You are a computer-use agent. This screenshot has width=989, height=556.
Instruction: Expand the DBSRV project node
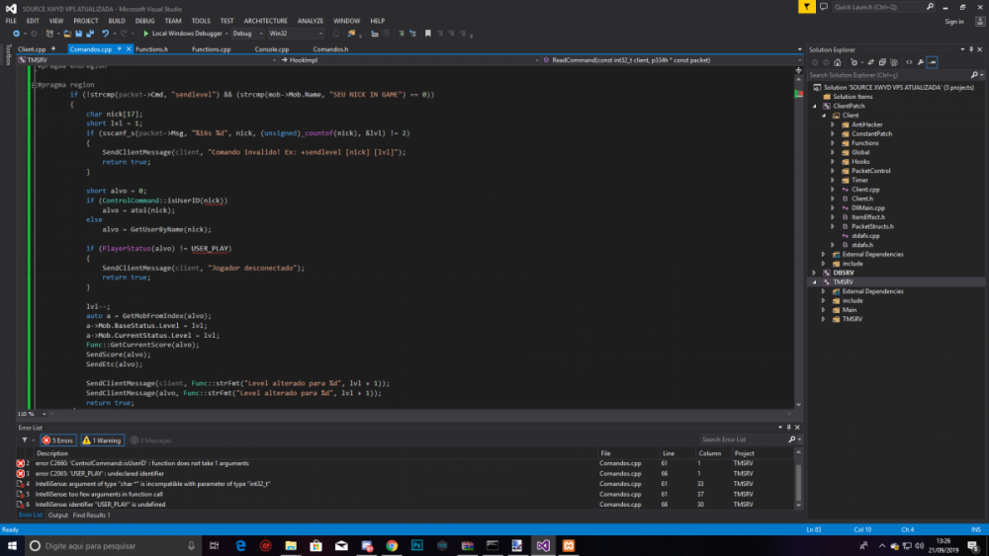pos(814,272)
